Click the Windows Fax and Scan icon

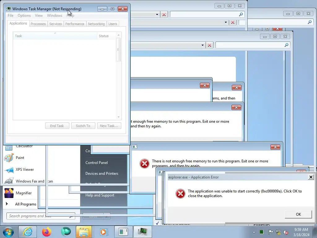point(9,181)
